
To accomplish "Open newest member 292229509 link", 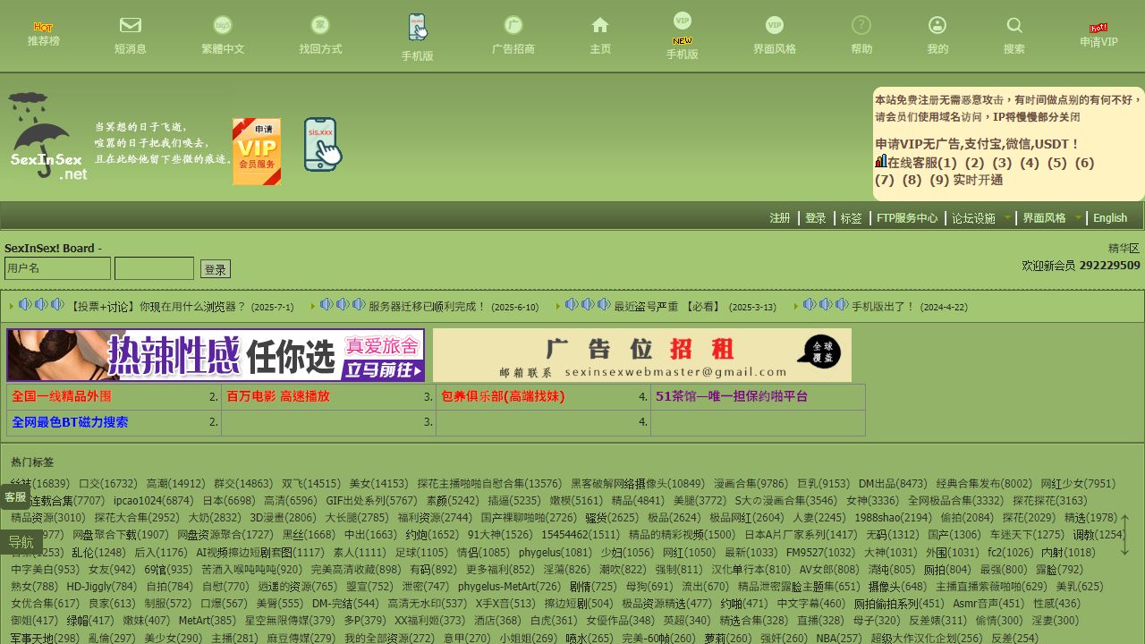I will click(x=1110, y=266).
